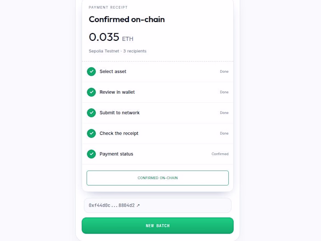Click the Done status for Submit to network
This screenshot has width=321, height=241.
224,113
